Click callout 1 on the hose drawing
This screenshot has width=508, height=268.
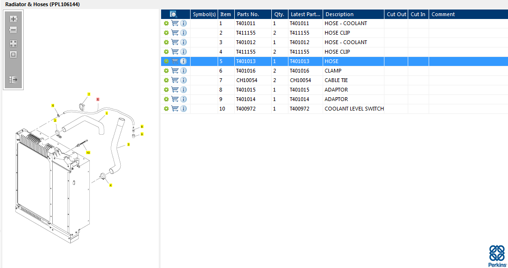[106, 113]
